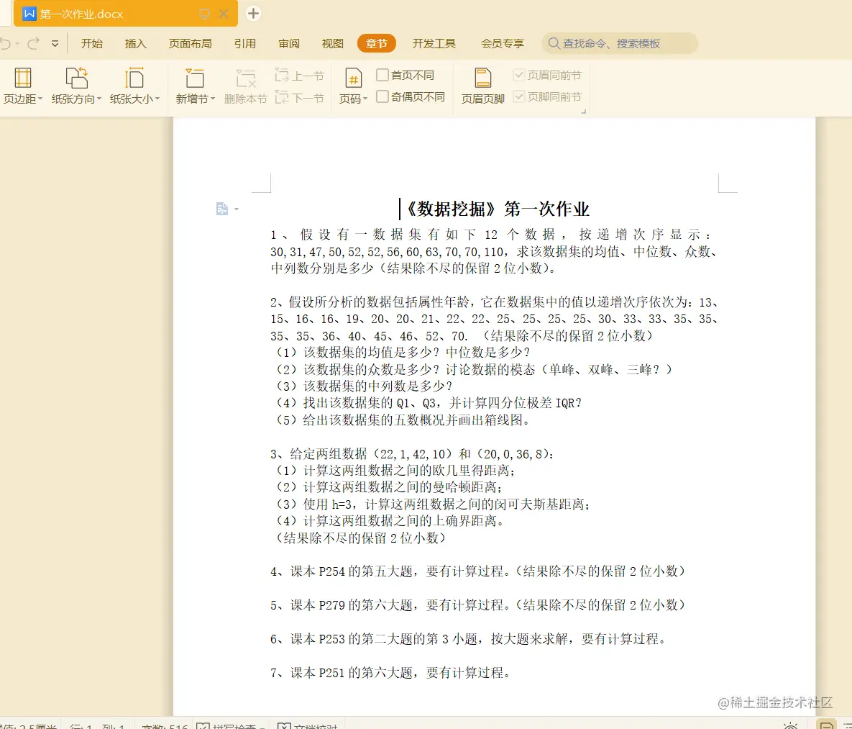Expand the 新增节 dropdown arrow
This screenshot has width=852, height=729.
click(x=212, y=99)
